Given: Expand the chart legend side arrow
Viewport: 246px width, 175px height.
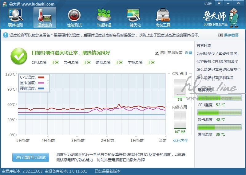Looking at the screenshot, I should click(48, 83).
